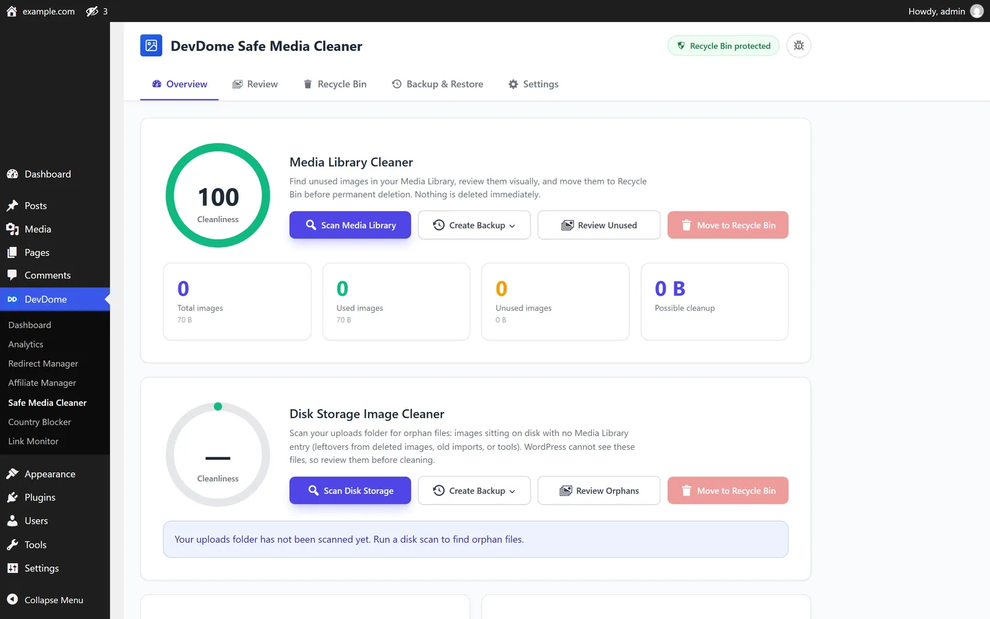
Task: Click the example.com site link
Action: (49, 11)
